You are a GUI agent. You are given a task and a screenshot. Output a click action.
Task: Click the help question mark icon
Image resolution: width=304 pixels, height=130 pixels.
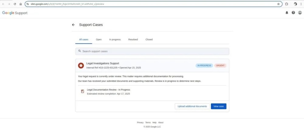(x=293, y=13)
